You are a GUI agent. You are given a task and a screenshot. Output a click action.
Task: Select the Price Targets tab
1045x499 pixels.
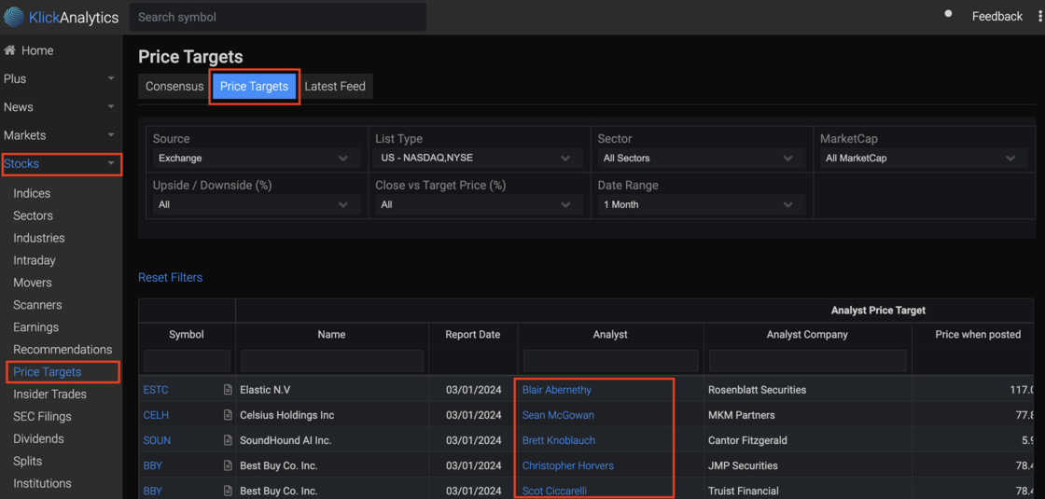[254, 87]
